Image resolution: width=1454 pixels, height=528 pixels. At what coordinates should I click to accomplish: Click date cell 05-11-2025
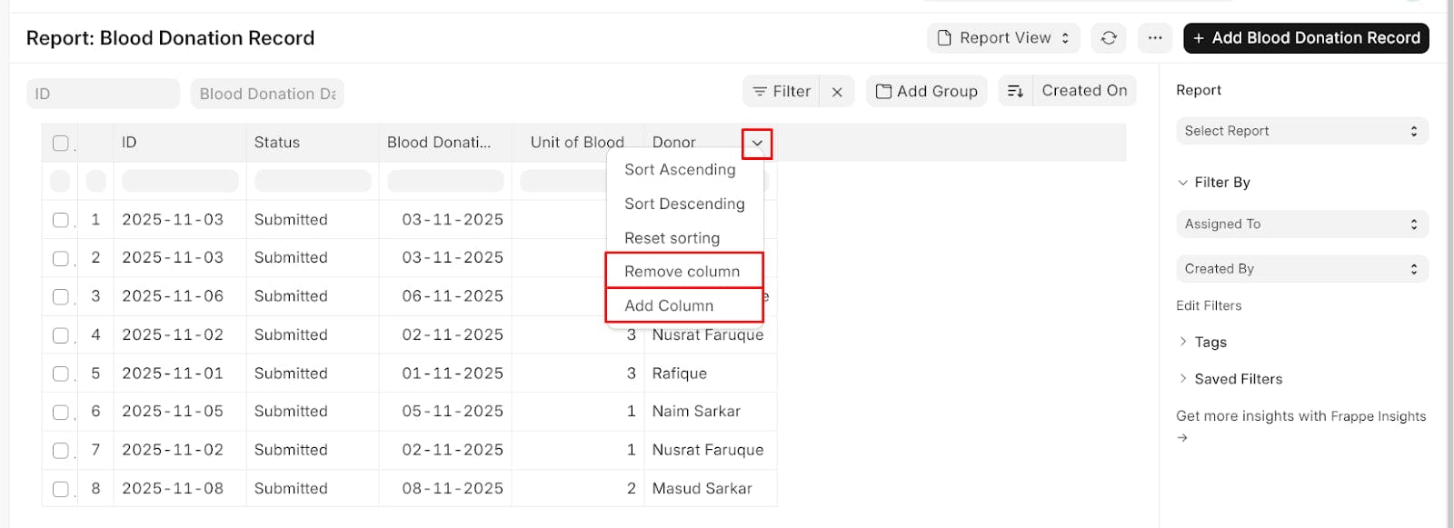click(453, 412)
